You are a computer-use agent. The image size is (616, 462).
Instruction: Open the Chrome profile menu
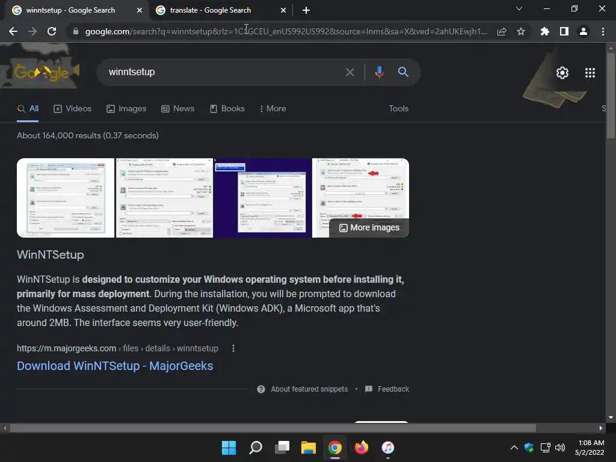(x=584, y=31)
